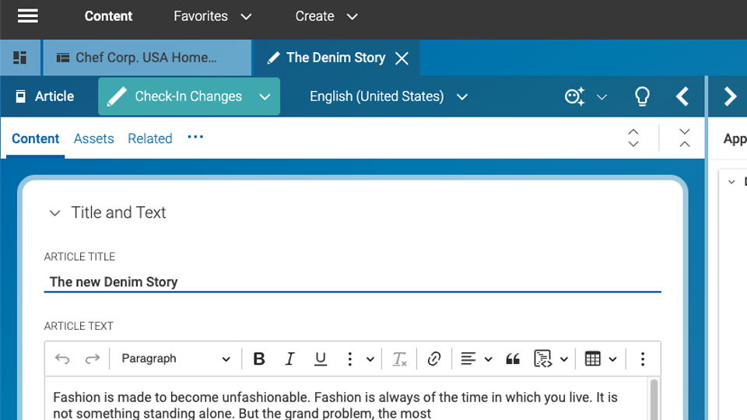Click the Article document type icon
The image size is (747, 420).
[x=20, y=96]
